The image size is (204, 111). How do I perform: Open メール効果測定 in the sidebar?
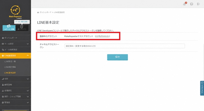point(15,50)
